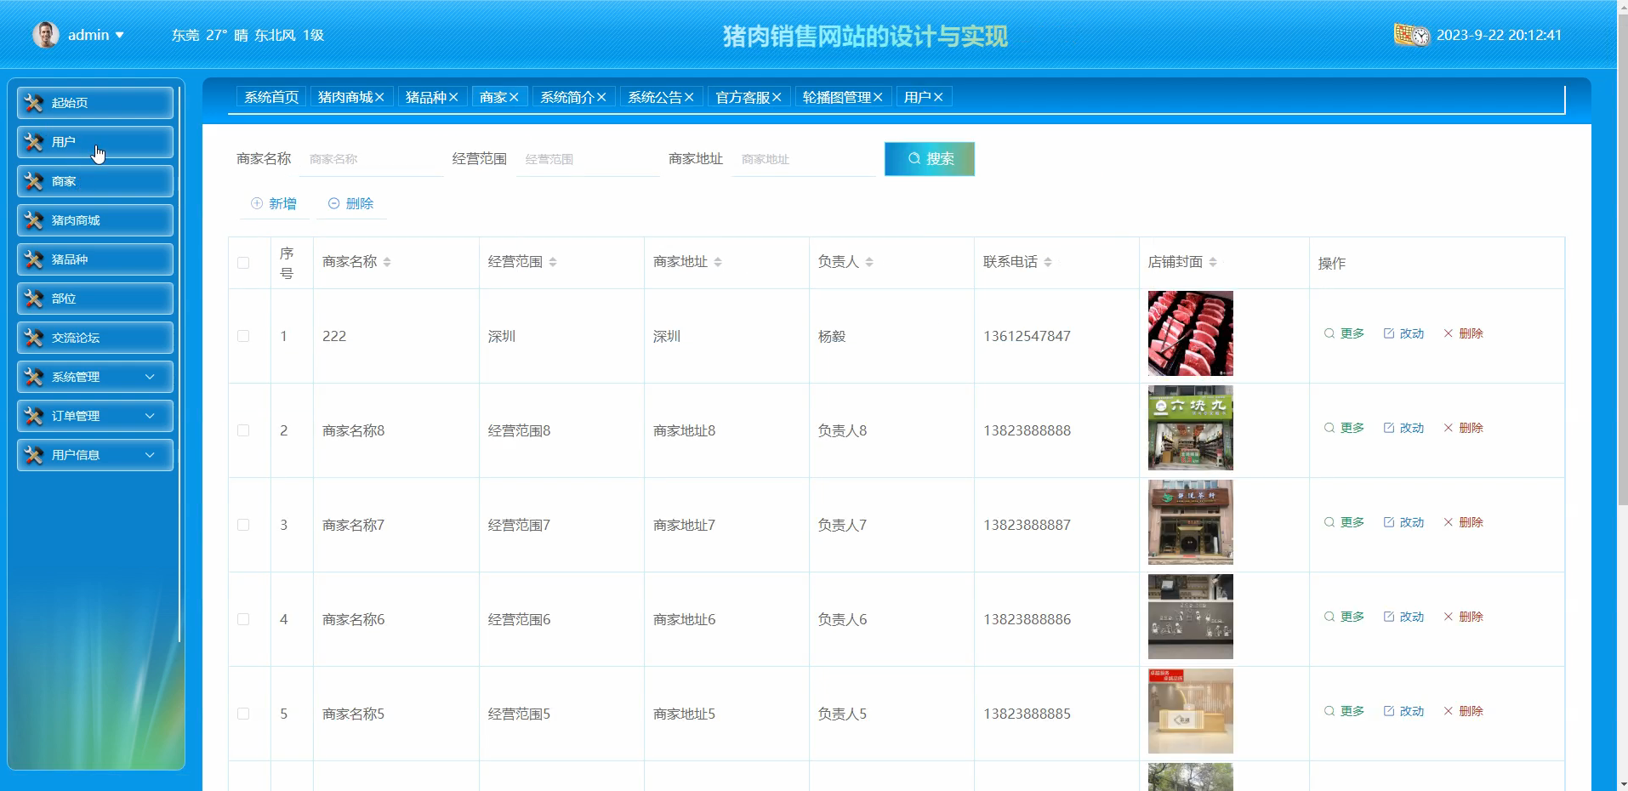Close the 猪品种 tab

click(x=453, y=97)
